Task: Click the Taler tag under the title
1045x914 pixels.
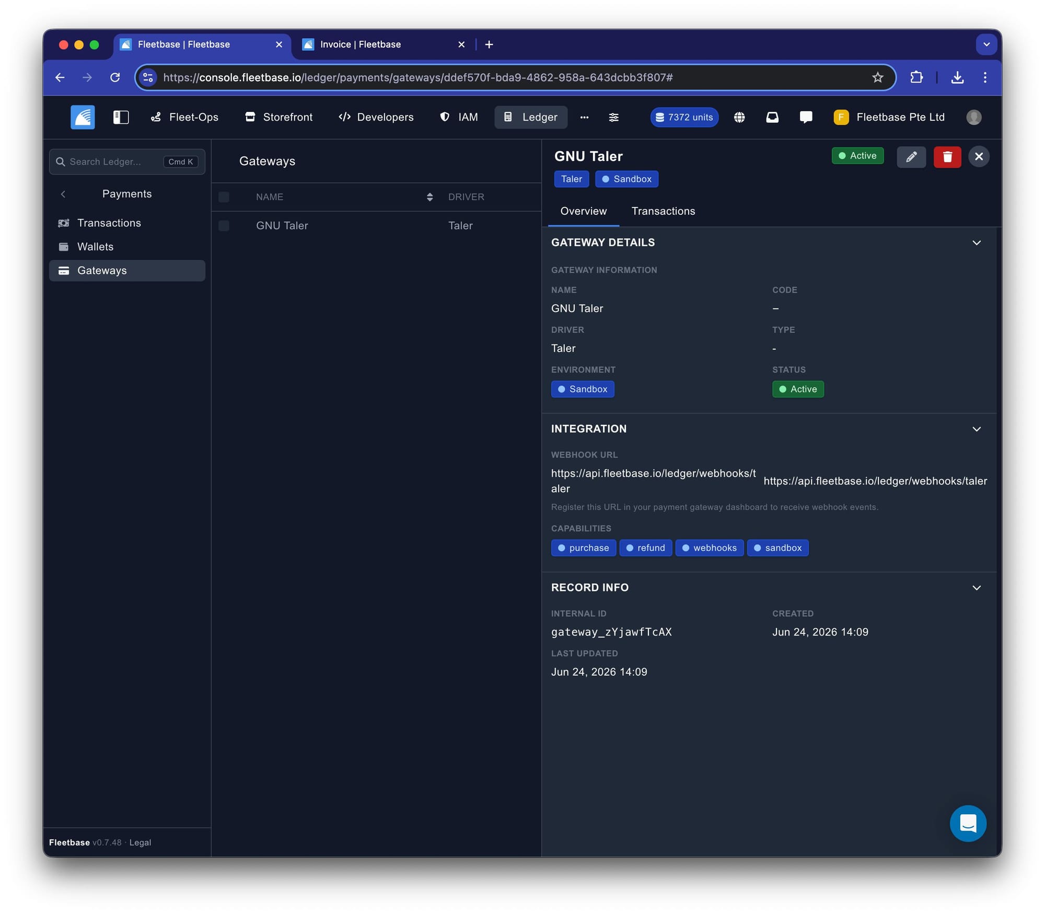Action: pyautogui.click(x=571, y=179)
